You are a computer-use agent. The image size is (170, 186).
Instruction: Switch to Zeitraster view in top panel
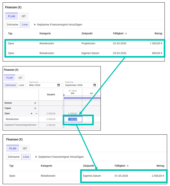(13, 24)
